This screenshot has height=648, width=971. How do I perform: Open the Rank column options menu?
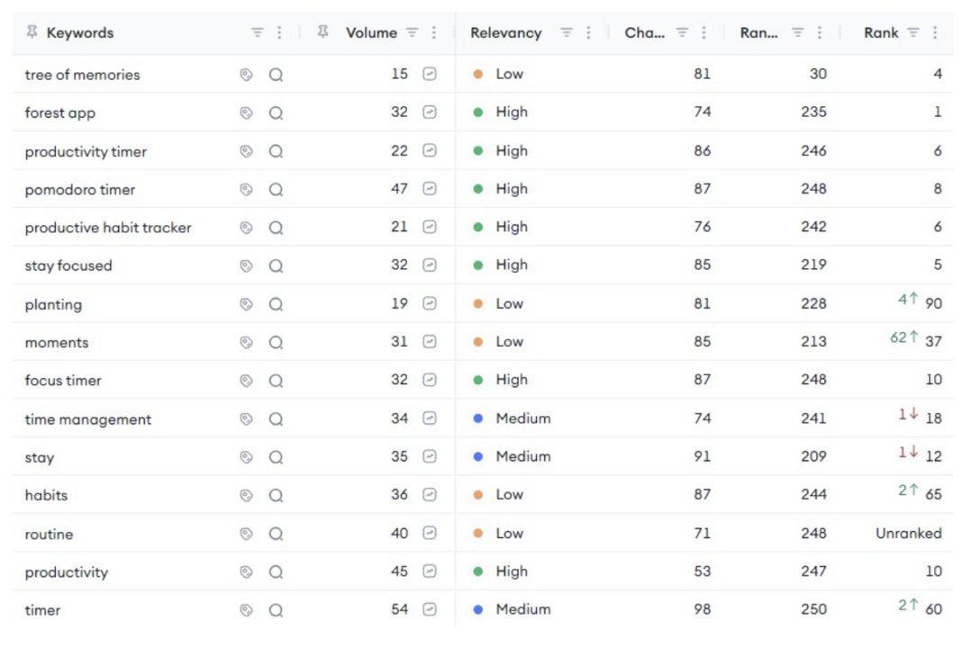coord(935,32)
